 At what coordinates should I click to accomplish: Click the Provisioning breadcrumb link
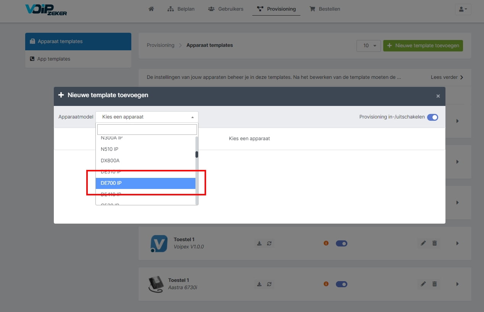click(x=160, y=45)
